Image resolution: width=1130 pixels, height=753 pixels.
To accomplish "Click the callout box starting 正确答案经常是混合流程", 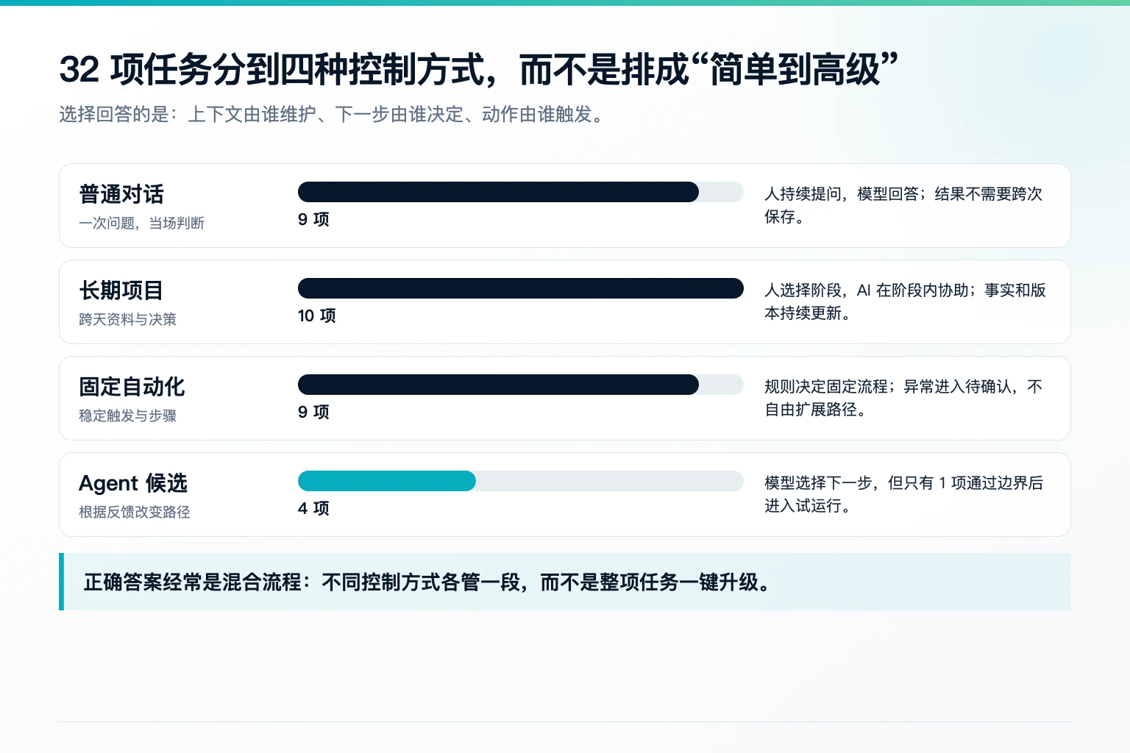I will click(x=565, y=582).
